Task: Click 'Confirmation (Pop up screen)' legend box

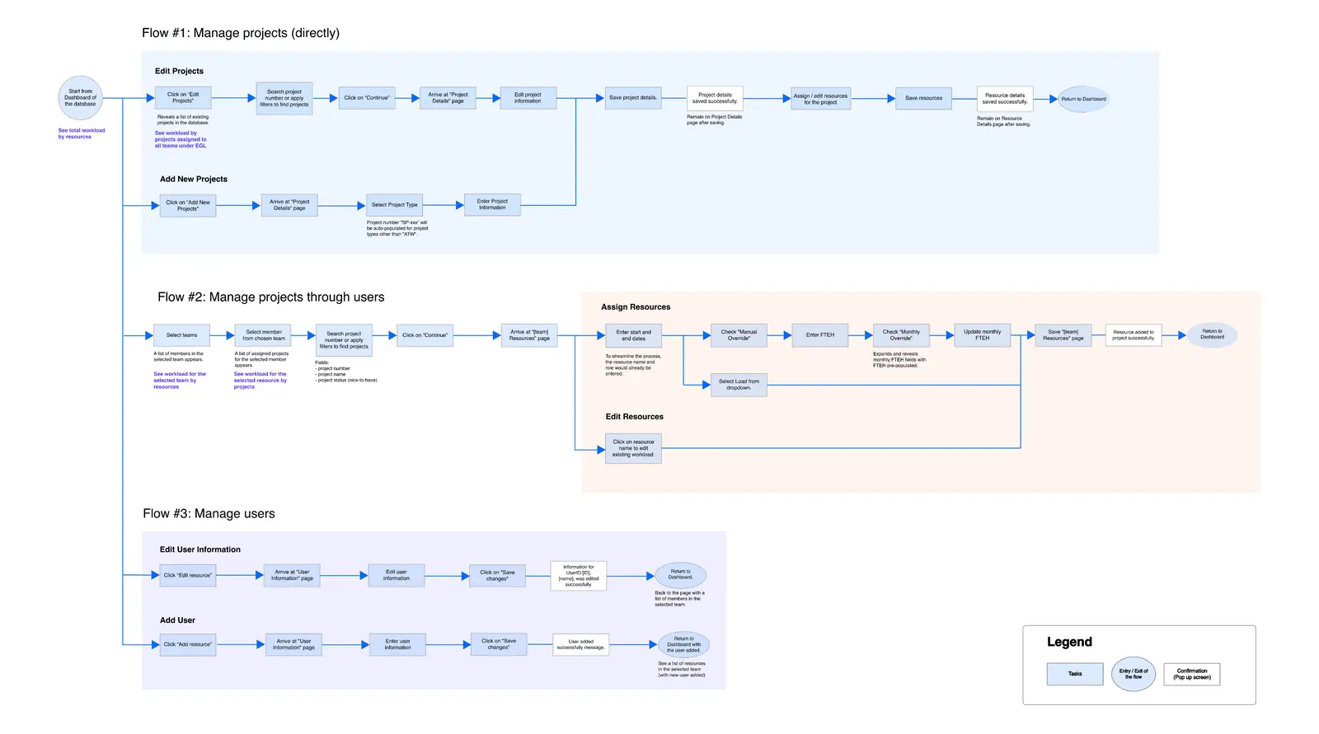Action: [1192, 674]
